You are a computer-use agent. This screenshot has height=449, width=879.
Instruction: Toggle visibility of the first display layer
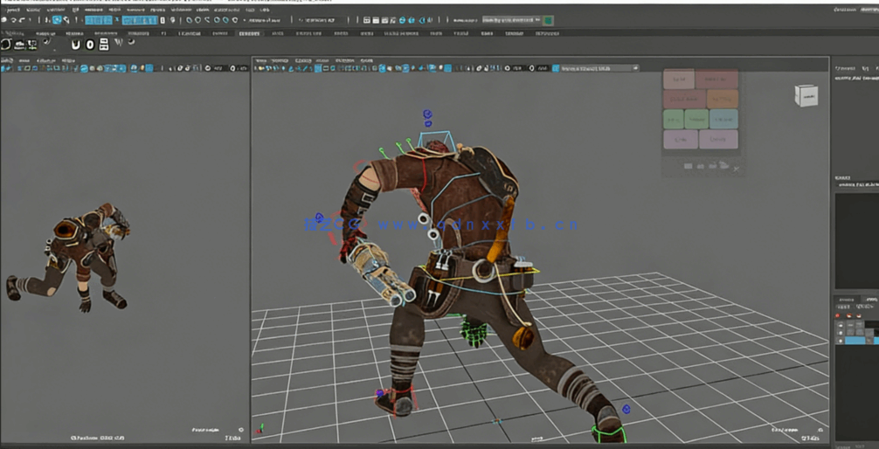[x=841, y=327]
